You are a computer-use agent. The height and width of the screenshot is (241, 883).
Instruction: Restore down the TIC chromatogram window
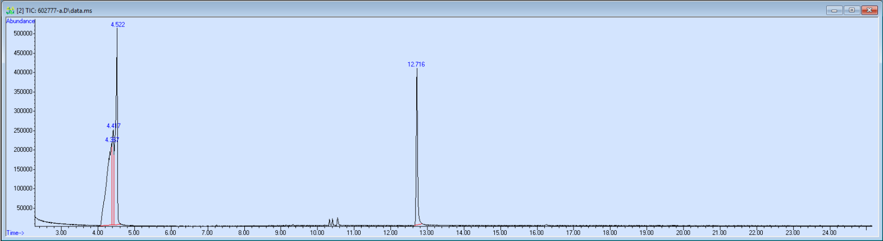[852, 10]
